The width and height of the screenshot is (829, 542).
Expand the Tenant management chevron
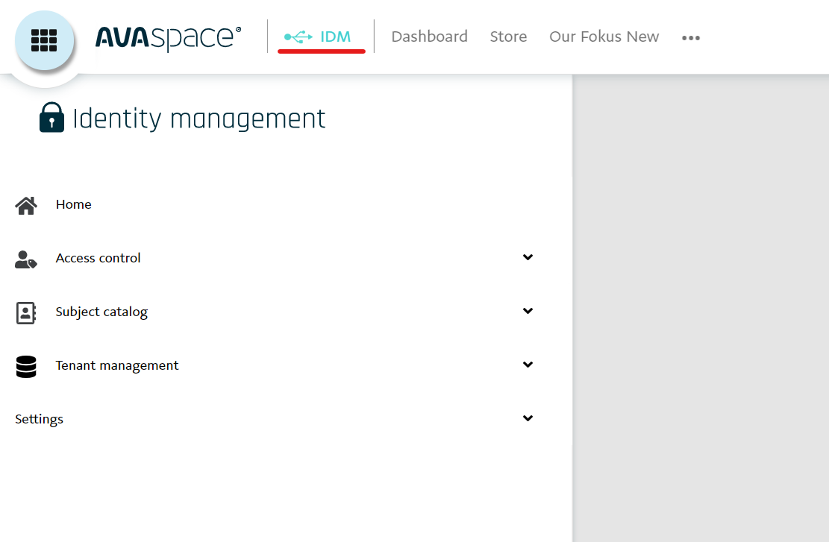528,365
